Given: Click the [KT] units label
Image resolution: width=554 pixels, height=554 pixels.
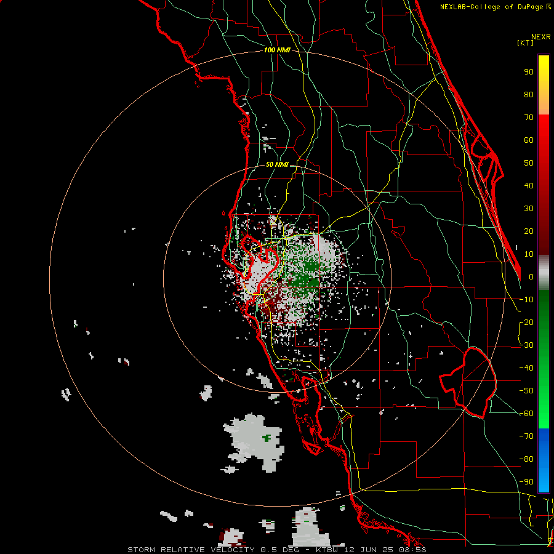Looking at the screenshot, I should [x=525, y=42].
